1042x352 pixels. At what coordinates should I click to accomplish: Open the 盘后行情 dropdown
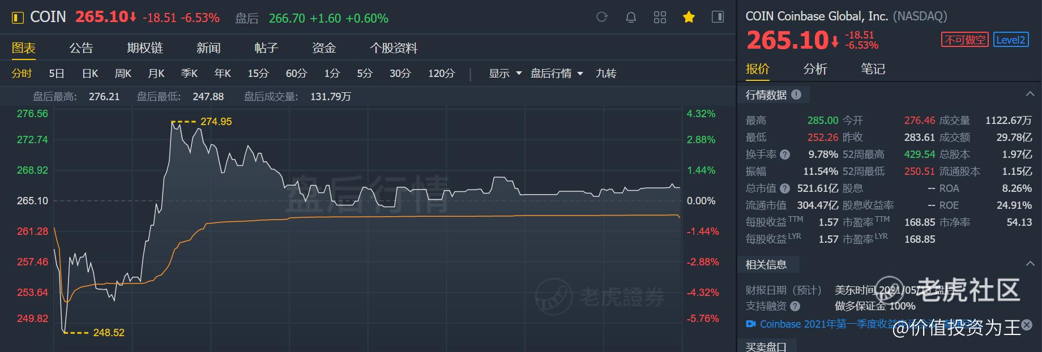click(557, 74)
